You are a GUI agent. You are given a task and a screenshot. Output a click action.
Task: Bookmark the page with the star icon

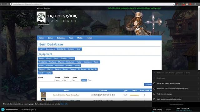(x=174, y=4)
